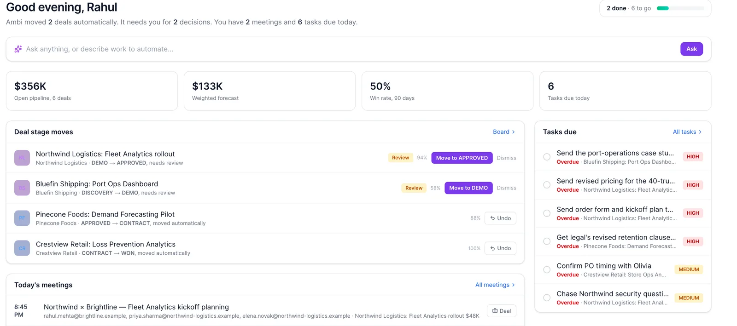Open All meetings link
The width and height of the screenshot is (737, 326).
(x=495, y=285)
